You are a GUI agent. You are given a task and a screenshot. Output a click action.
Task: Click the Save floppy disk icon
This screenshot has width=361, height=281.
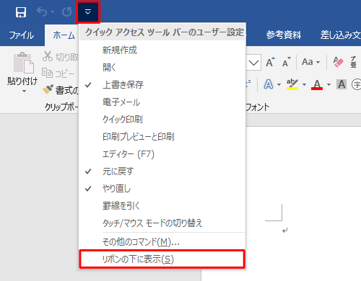21,12
